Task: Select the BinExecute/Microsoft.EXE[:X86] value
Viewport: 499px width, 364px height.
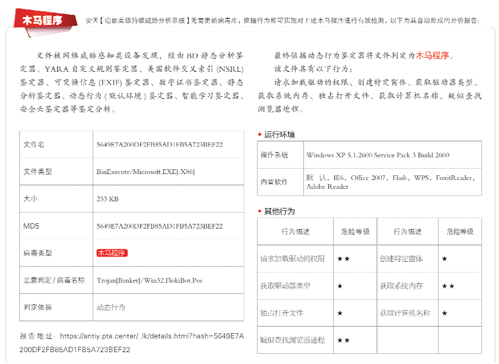Action: click(145, 172)
